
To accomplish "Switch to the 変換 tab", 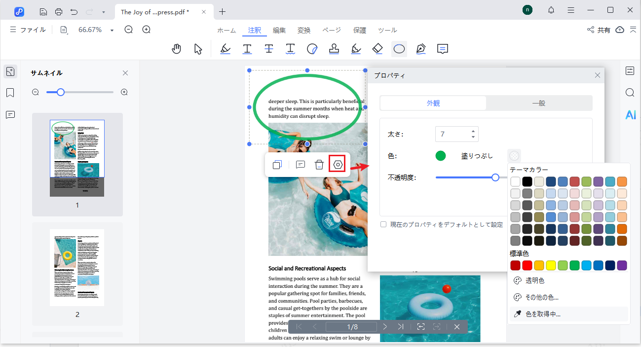I will pos(304,31).
